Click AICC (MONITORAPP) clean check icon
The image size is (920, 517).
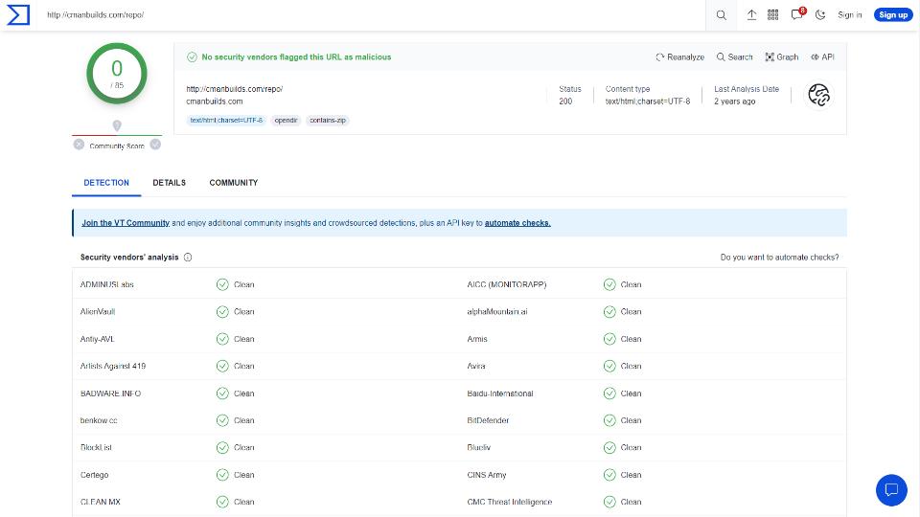[x=609, y=285]
